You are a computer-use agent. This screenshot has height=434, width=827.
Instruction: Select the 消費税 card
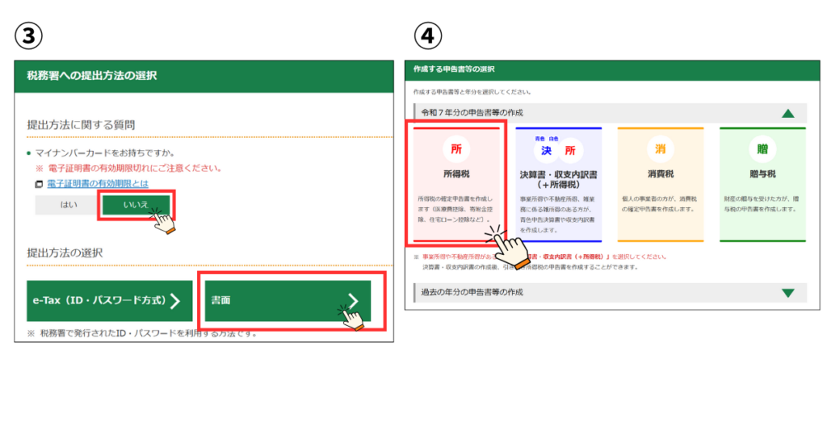(x=661, y=185)
